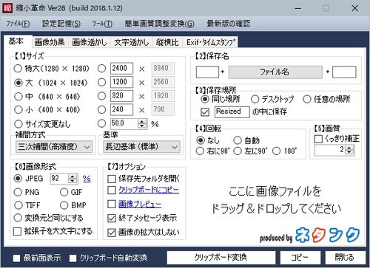Select TIFF image format
The image size is (370, 268).
(x=18, y=205)
